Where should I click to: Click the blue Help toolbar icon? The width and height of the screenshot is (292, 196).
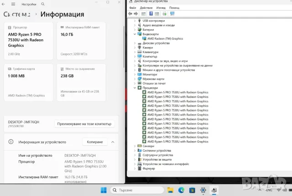point(151,14)
